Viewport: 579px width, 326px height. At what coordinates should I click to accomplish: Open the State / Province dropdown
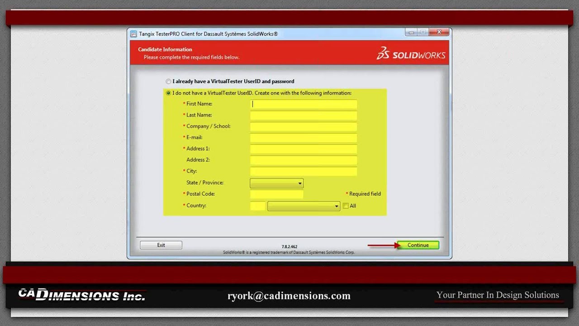(x=277, y=183)
